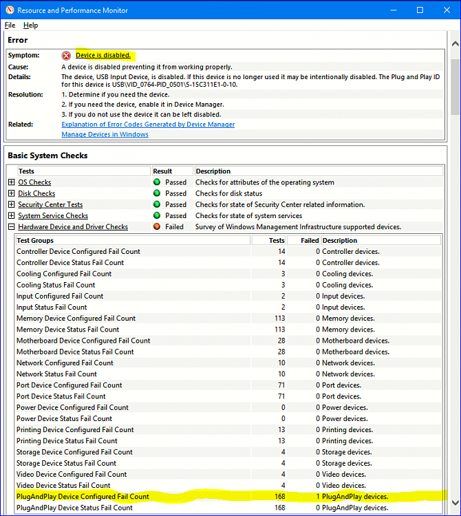Open the Disk Checks link
Image resolution: width=461 pixels, height=516 pixels.
(36, 193)
